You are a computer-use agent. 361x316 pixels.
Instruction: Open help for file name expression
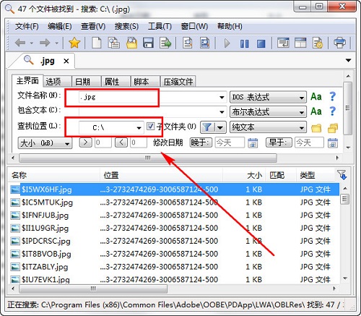[333, 97]
